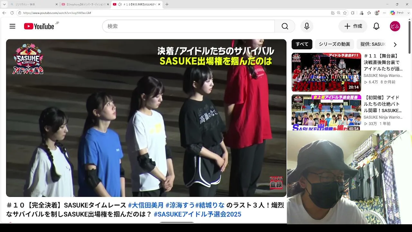The image size is (412, 232).
Task: Open browser settings three-dot menu
Action: (x=384, y=13)
